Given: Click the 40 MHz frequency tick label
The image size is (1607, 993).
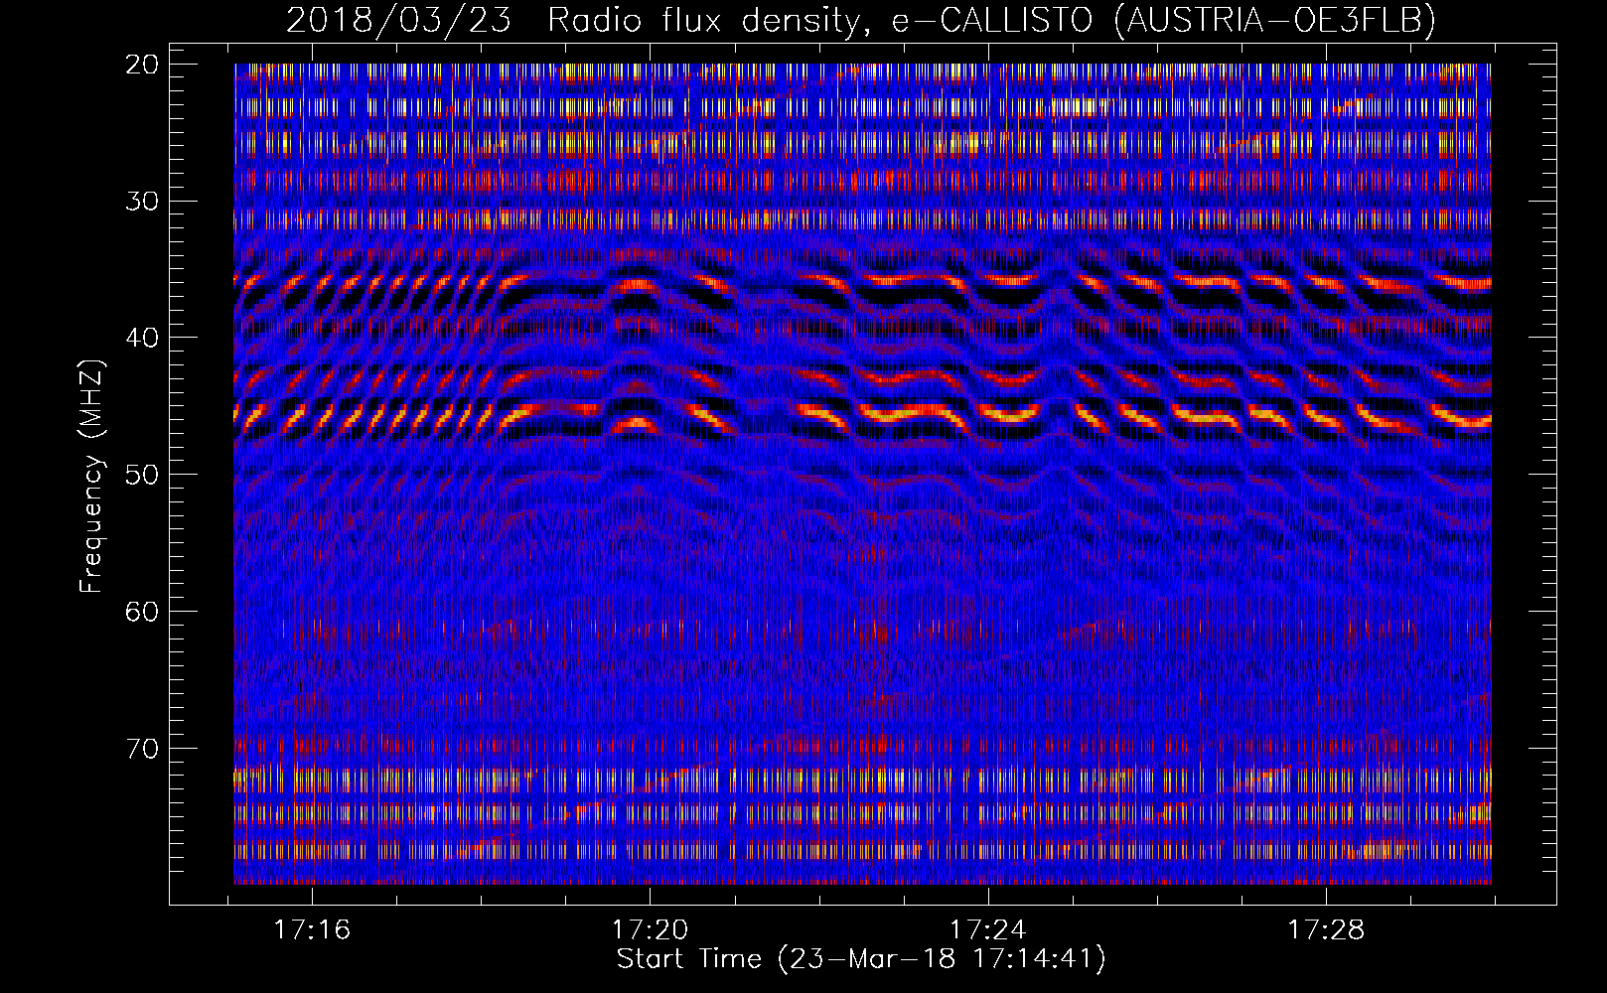Looking at the screenshot, I should [x=142, y=338].
